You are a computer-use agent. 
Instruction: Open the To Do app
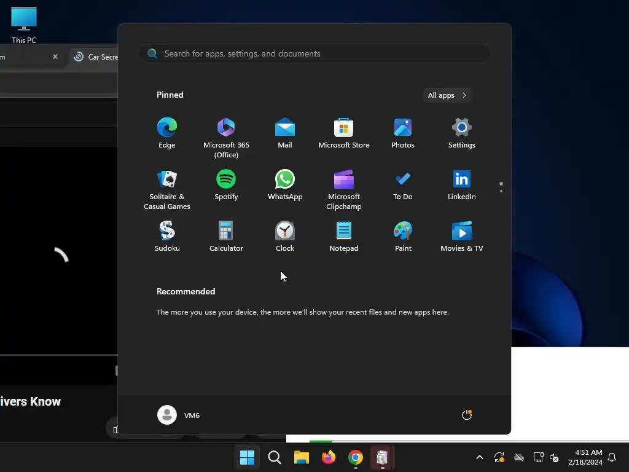(403, 185)
